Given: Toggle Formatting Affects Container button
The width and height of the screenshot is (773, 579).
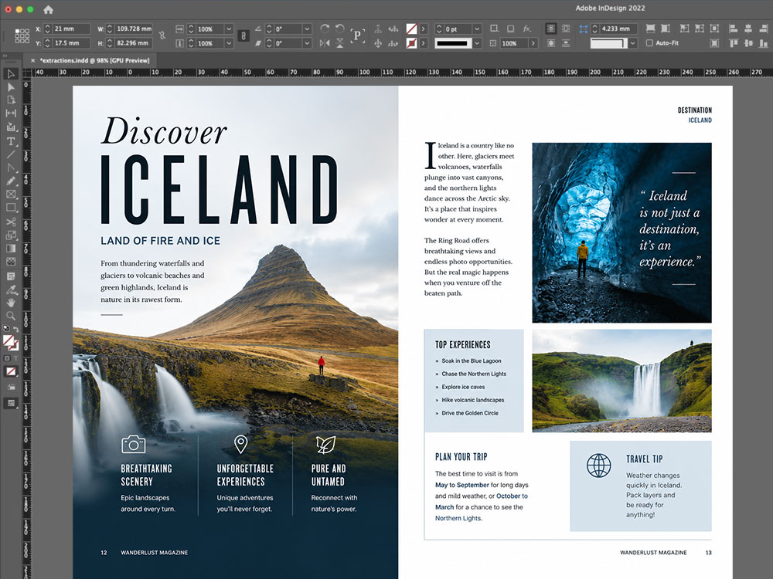Looking at the screenshot, I should pyautogui.click(x=7, y=358).
